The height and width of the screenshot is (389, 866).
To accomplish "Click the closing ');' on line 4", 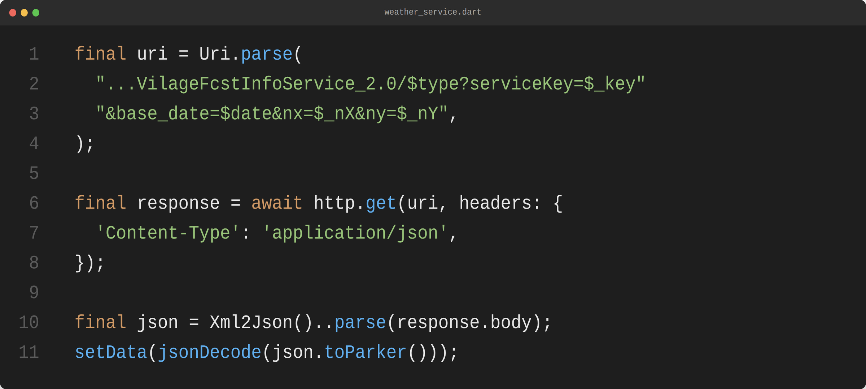I will tap(85, 144).
